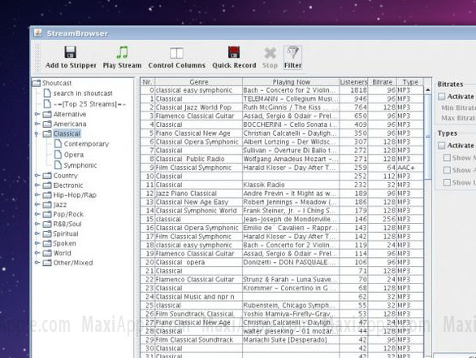Click the Spiritual folder icon
Screen dimensions: 476x358
point(47,234)
